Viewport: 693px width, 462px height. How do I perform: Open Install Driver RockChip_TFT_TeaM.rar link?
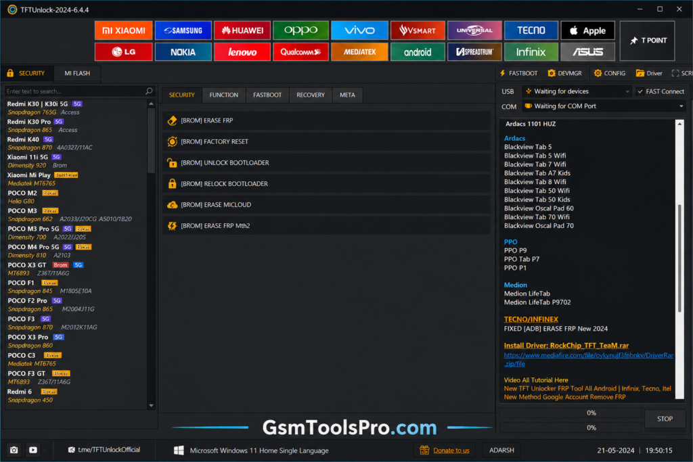tap(566, 346)
